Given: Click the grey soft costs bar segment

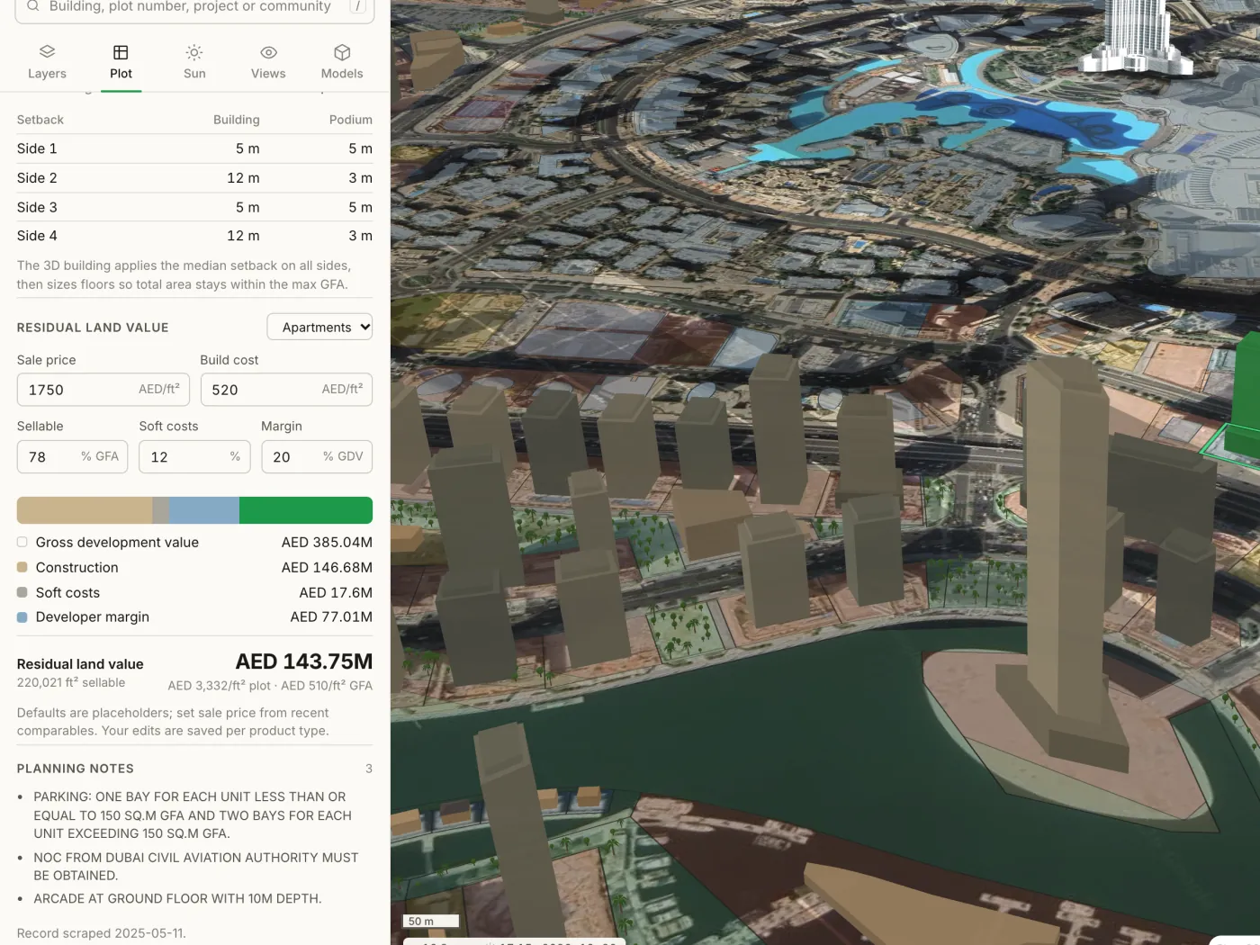Looking at the screenshot, I should [161, 510].
